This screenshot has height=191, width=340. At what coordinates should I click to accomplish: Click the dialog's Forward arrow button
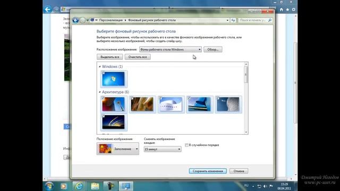(82, 20)
